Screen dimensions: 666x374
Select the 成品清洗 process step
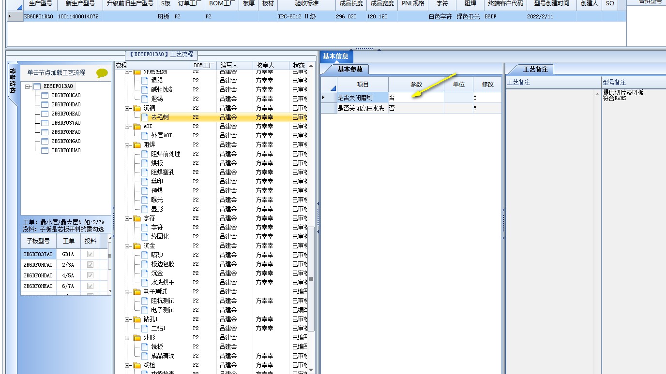163,356
